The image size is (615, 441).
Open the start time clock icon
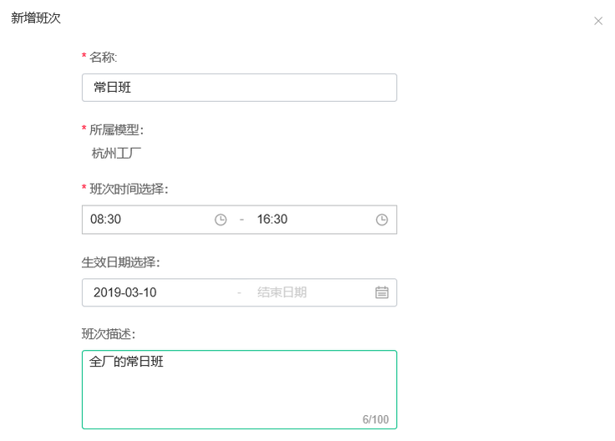pyautogui.click(x=221, y=220)
